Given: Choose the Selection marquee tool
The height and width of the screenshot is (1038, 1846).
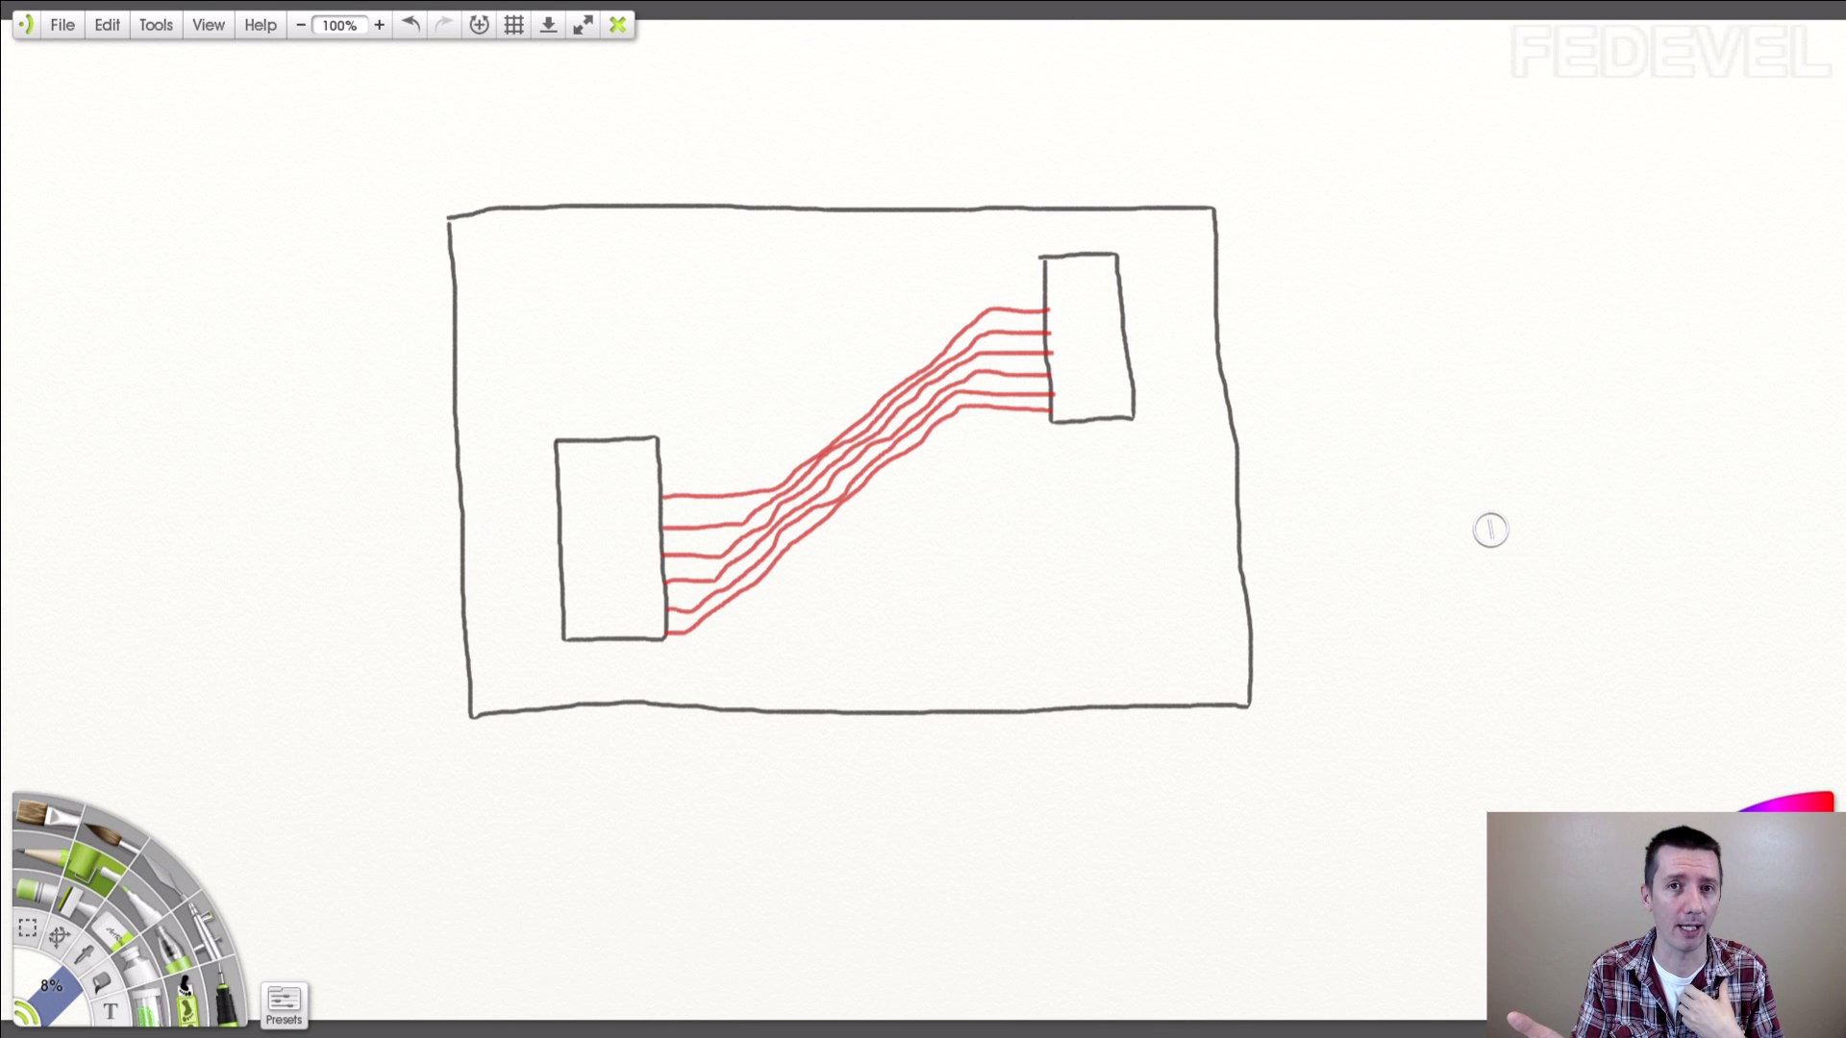Looking at the screenshot, I should pyautogui.click(x=28, y=927).
